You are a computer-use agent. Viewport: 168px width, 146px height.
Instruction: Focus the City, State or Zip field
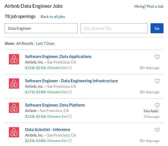pos(114,28)
